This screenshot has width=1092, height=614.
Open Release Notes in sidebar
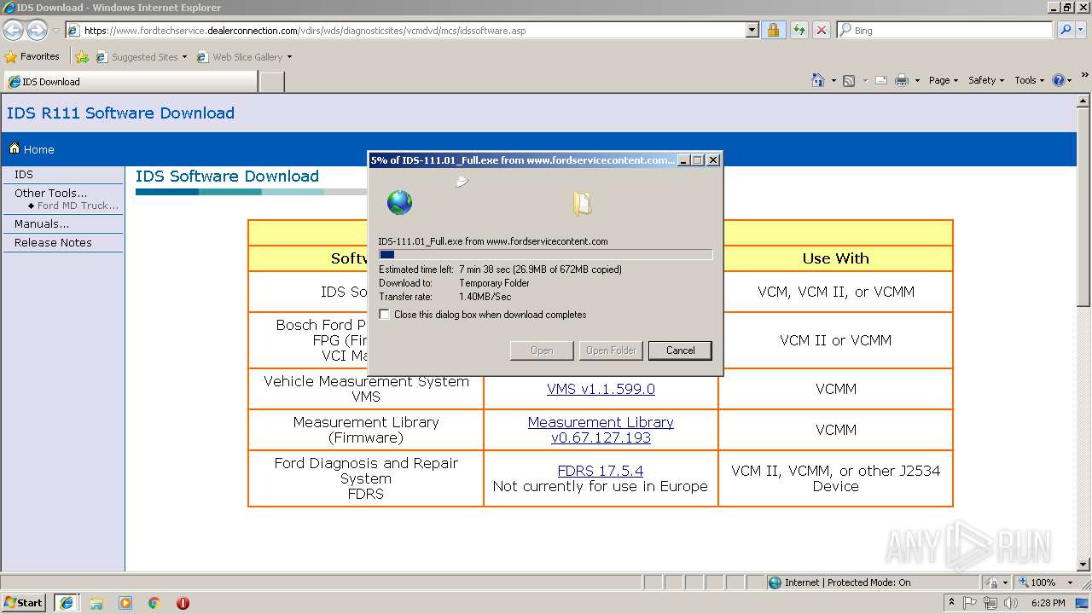coord(53,242)
